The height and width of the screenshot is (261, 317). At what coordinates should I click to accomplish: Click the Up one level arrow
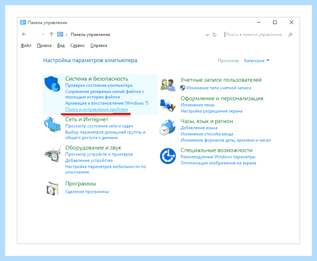pos(51,34)
